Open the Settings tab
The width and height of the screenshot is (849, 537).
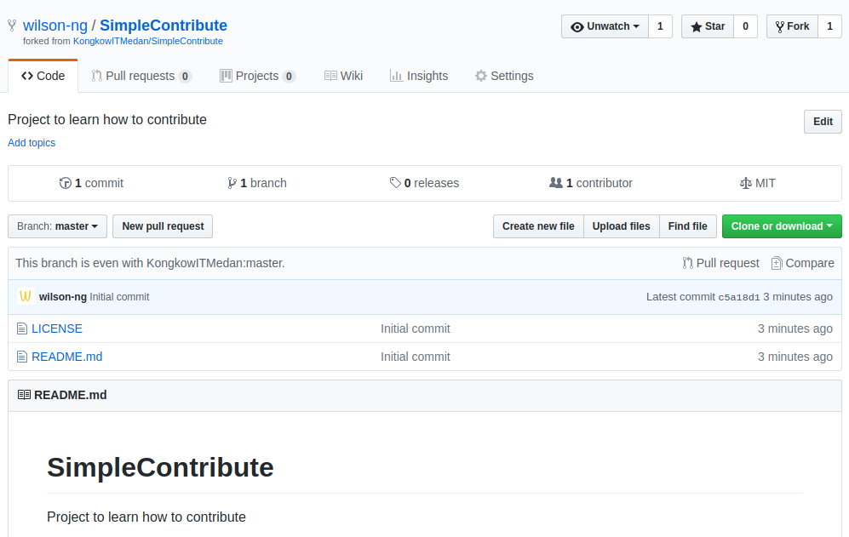point(504,76)
